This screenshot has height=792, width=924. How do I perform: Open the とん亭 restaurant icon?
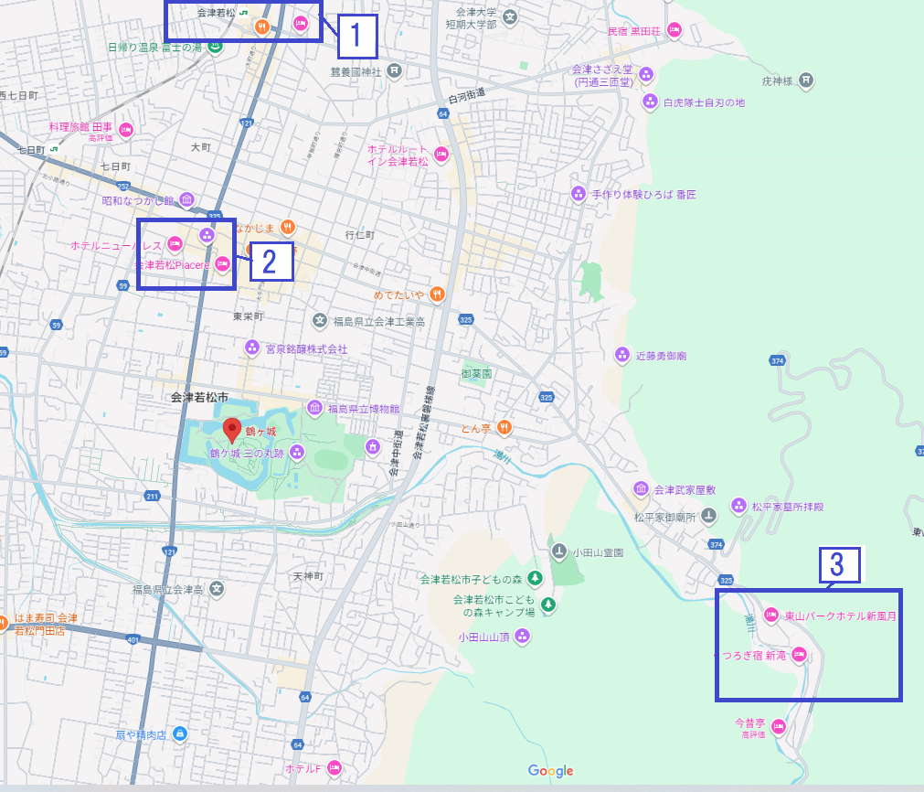pyautogui.click(x=504, y=427)
